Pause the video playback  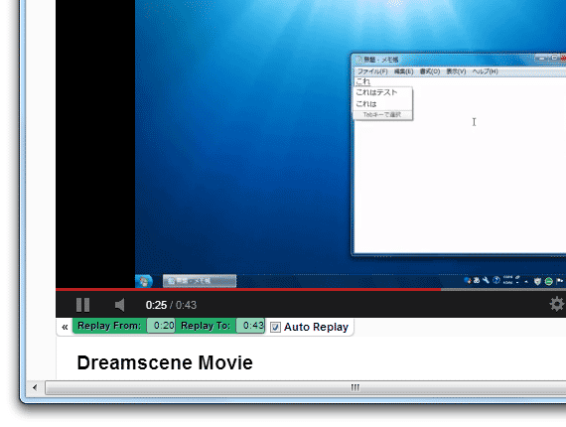pyautogui.click(x=82, y=305)
